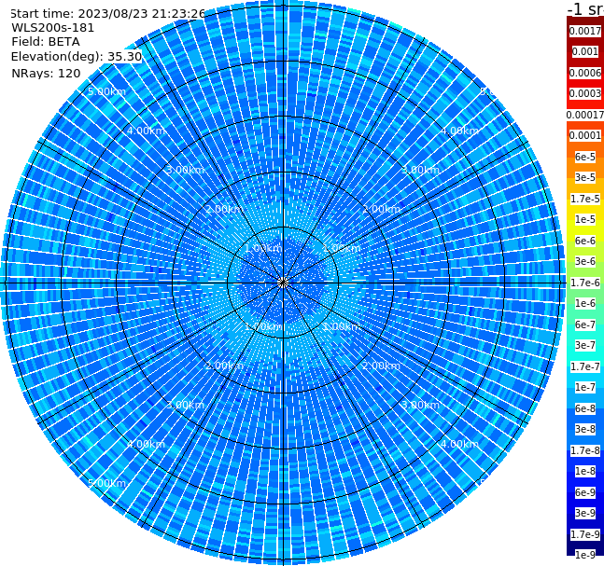
Task: Select the 3e-5 colorbar tick label
Action: (585, 177)
